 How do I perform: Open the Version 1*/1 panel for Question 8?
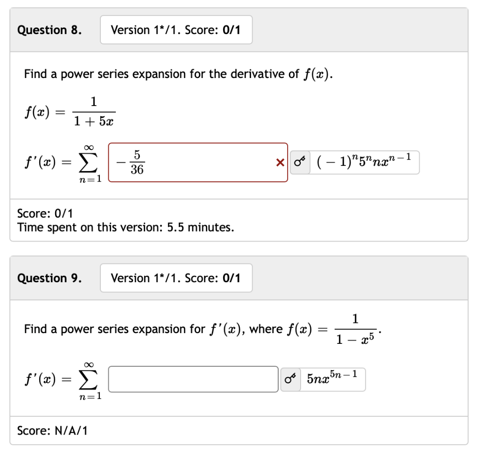pos(176,29)
